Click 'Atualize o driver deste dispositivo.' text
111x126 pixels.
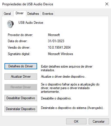[63, 77]
